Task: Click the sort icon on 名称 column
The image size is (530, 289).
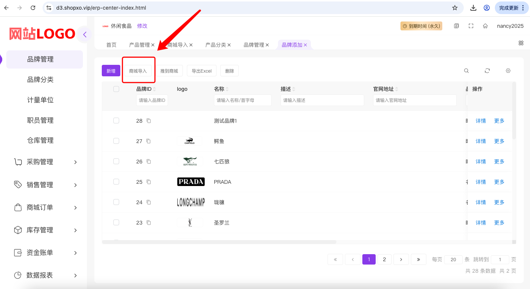Action: tap(227, 89)
